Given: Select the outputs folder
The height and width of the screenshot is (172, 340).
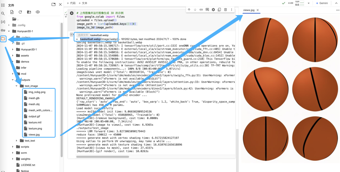Looking at the screenshot, I should point(25,80).
